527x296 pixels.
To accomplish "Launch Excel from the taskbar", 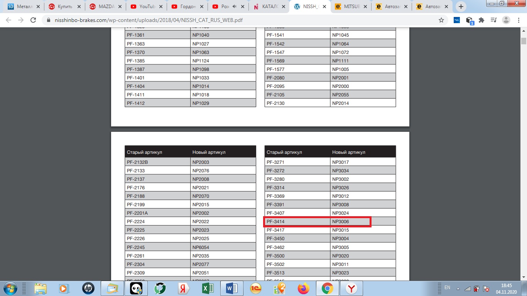I will click(x=208, y=288).
